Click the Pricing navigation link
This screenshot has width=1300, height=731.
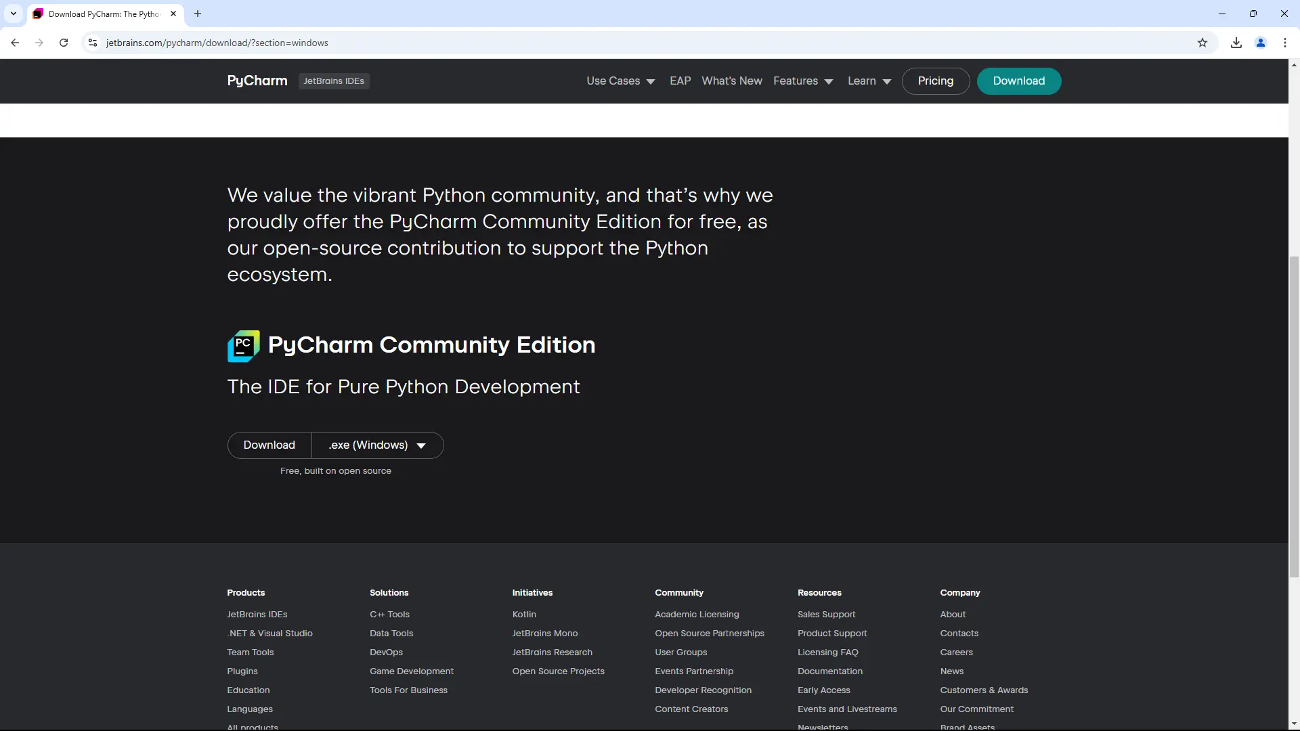click(x=935, y=81)
